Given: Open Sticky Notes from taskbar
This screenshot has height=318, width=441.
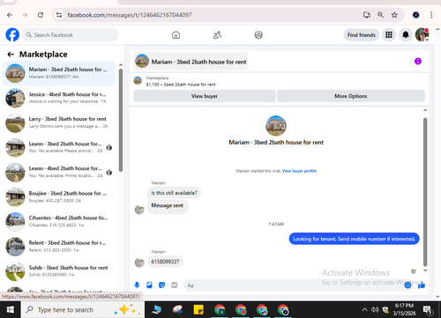Looking at the screenshot, I should tap(198, 310).
